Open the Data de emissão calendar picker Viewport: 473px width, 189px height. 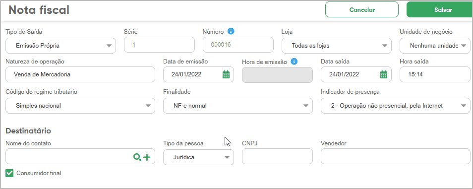pyautogui.click(x=226, y=74)
